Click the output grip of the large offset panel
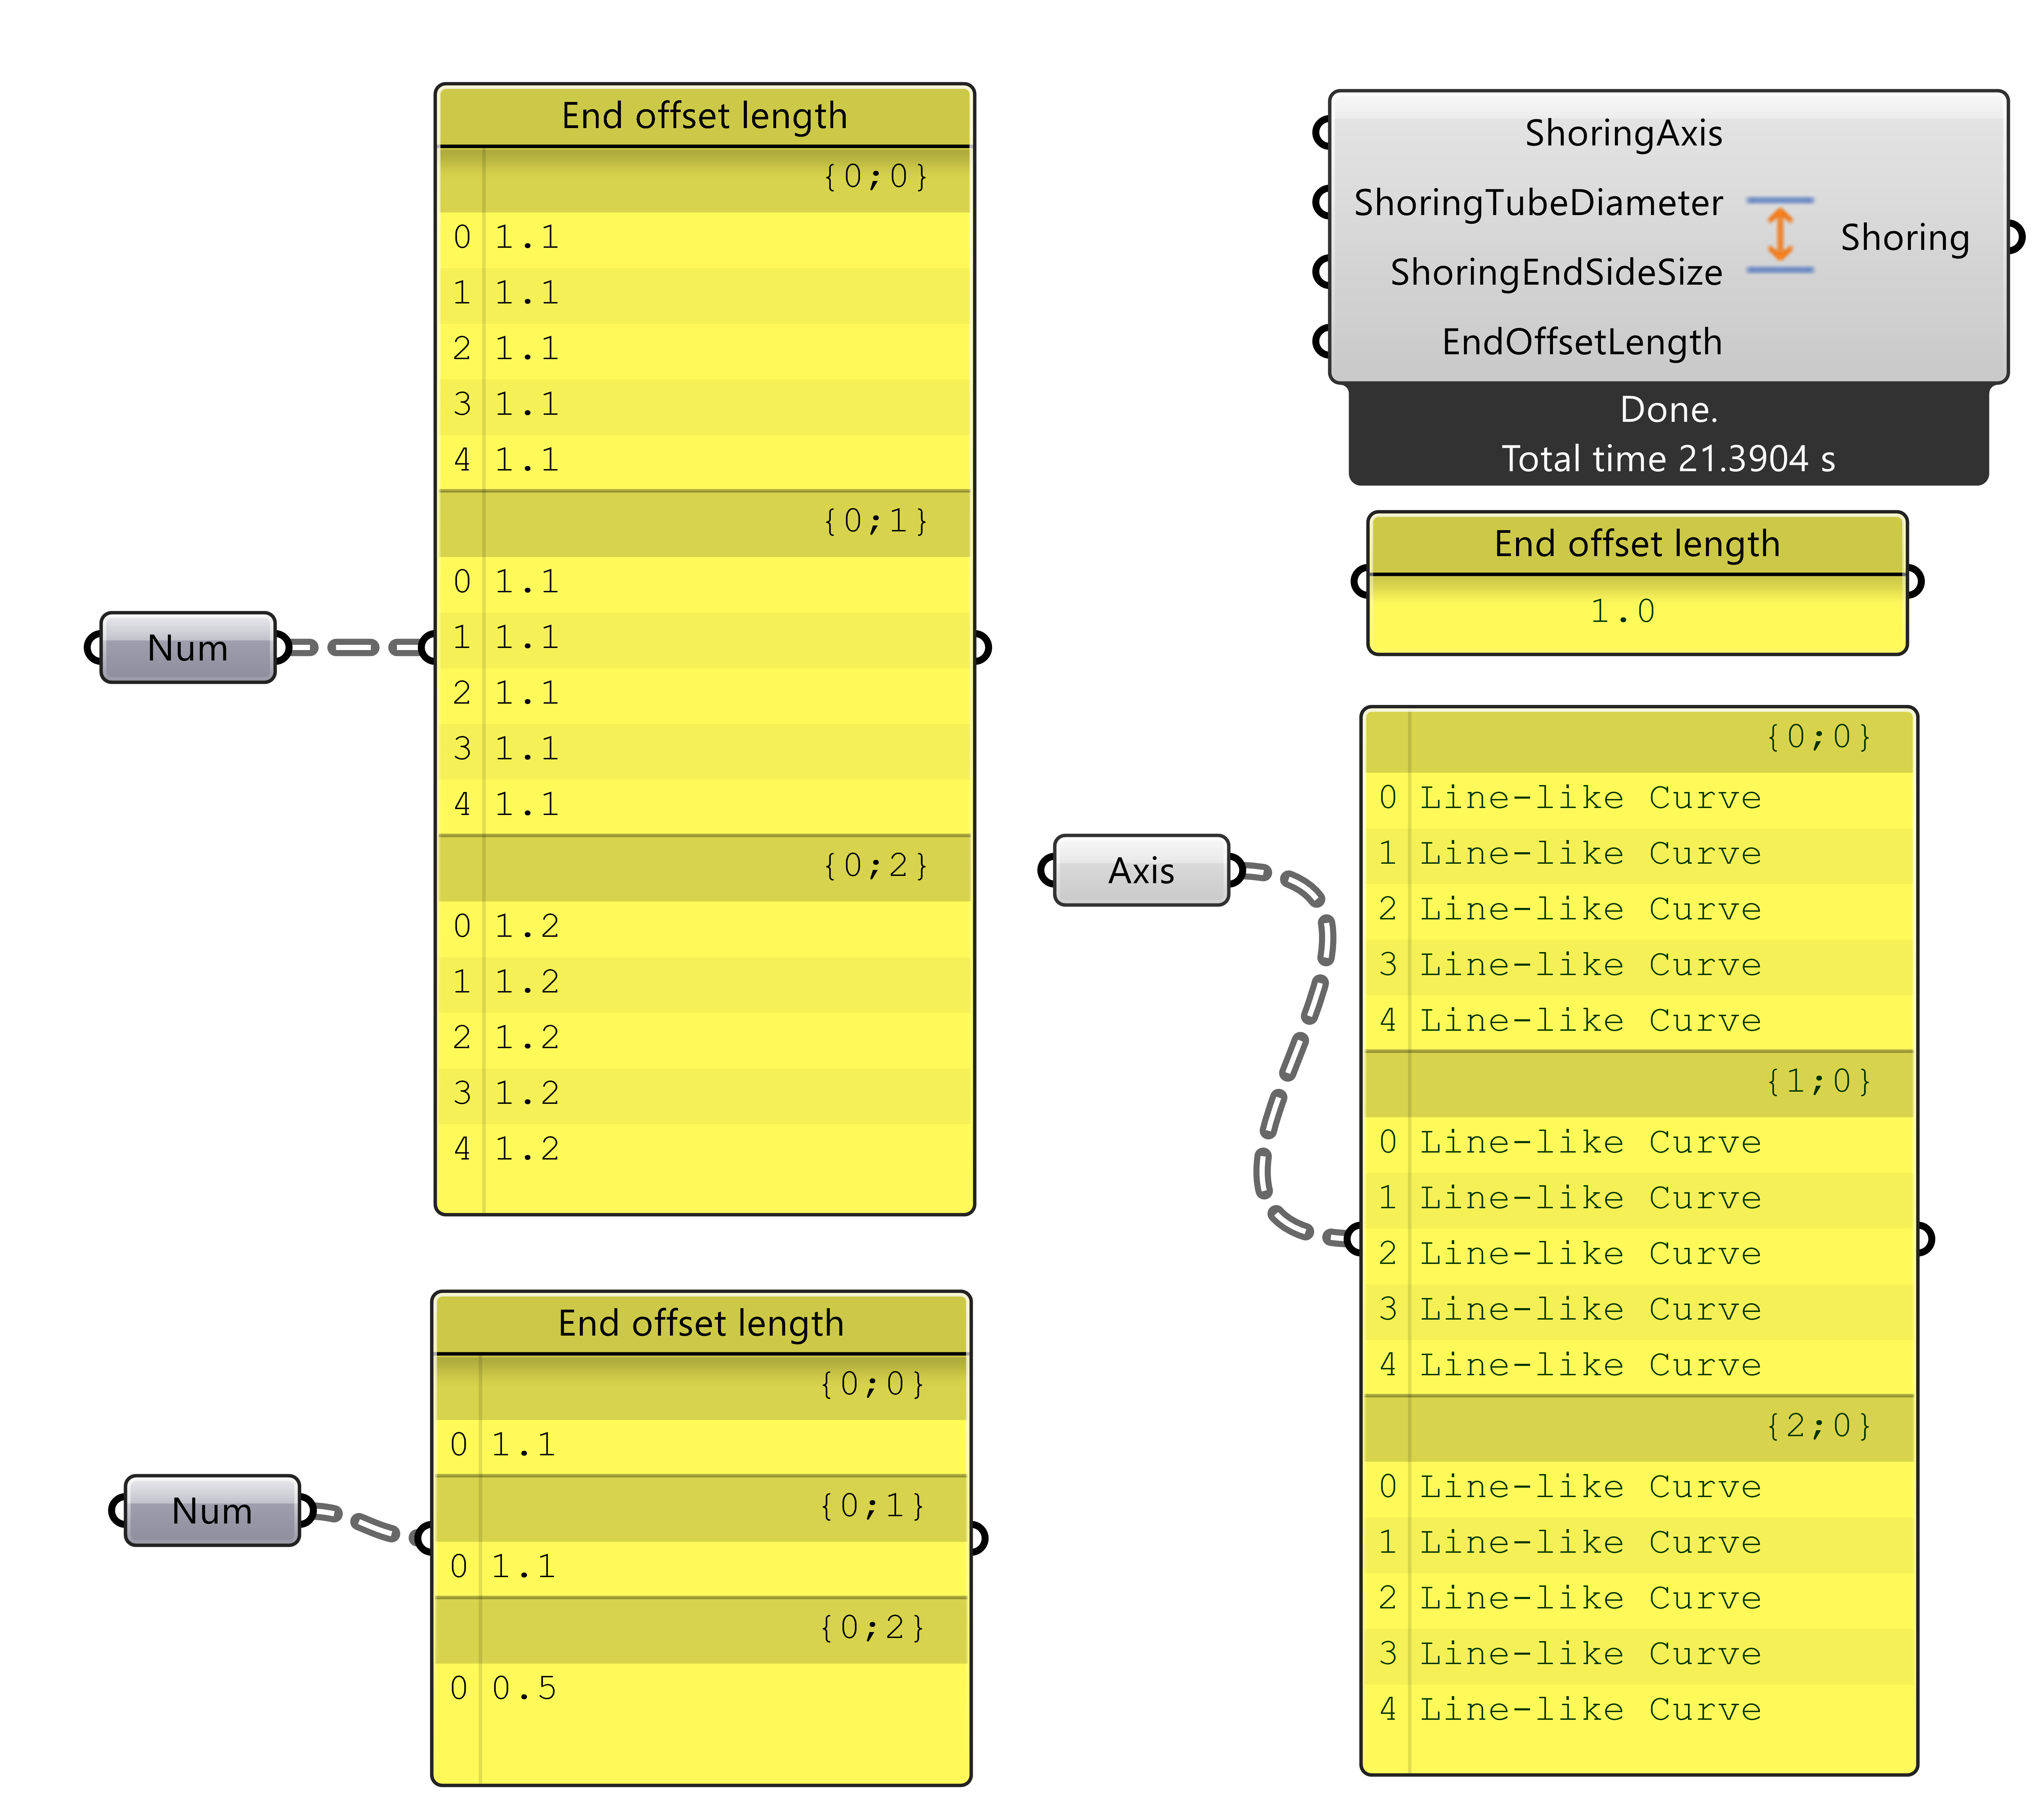Viewport: 2043px width, 1820px height. point(982,648)
